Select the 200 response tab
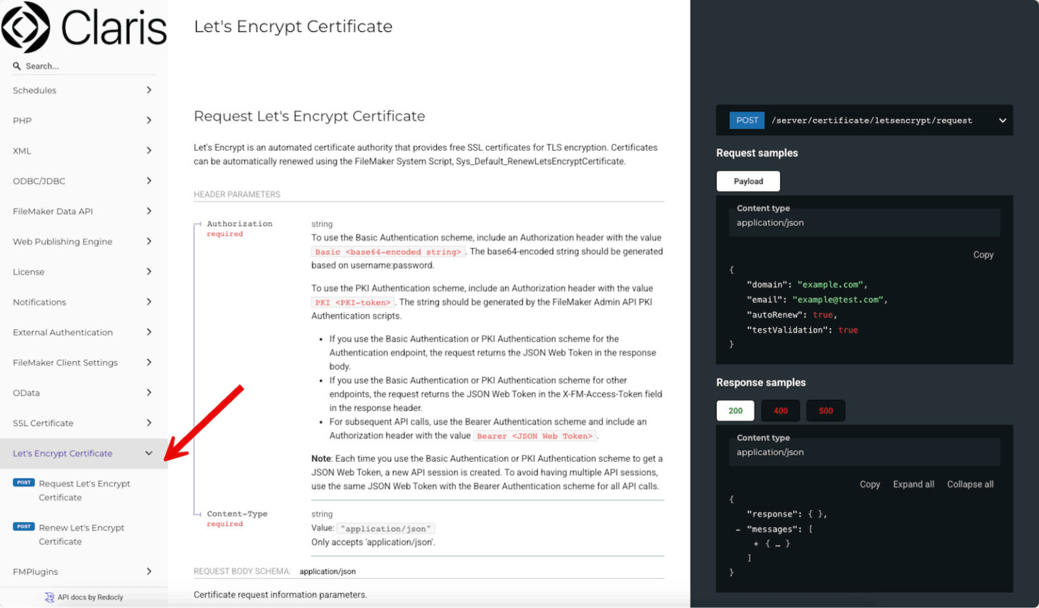This screenshot has height=608, width=1039. [x=735, y=411]
